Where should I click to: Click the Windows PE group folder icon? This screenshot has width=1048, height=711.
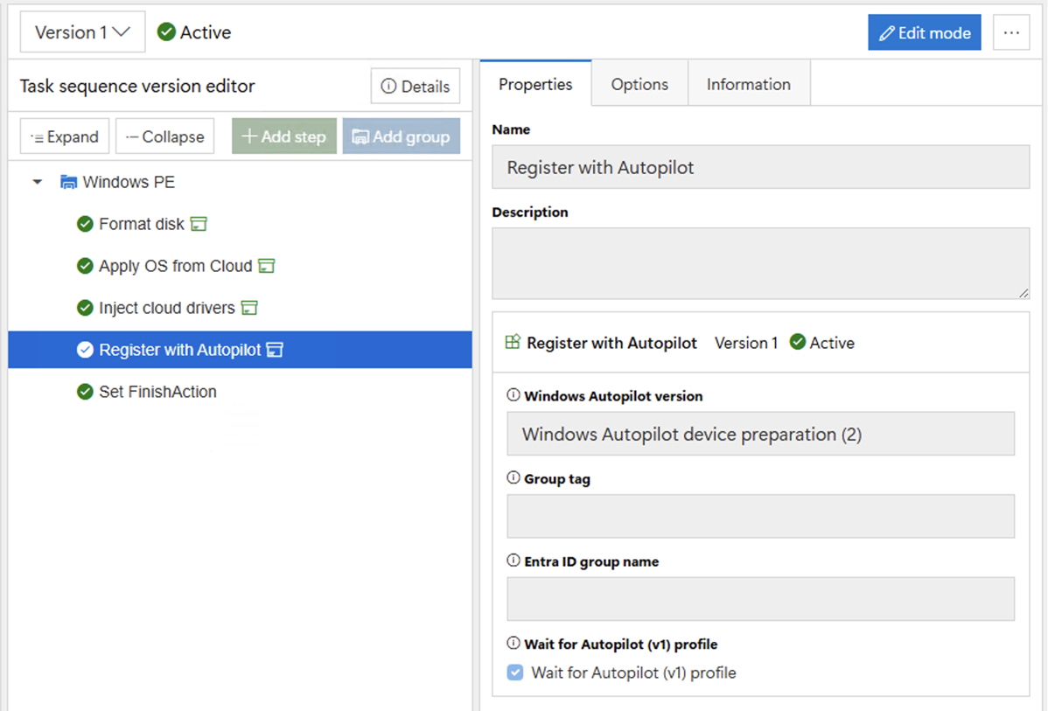(x=68, y=182)
